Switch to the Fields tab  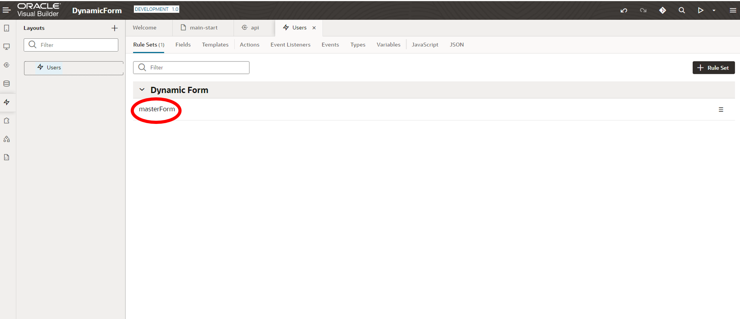183,45
